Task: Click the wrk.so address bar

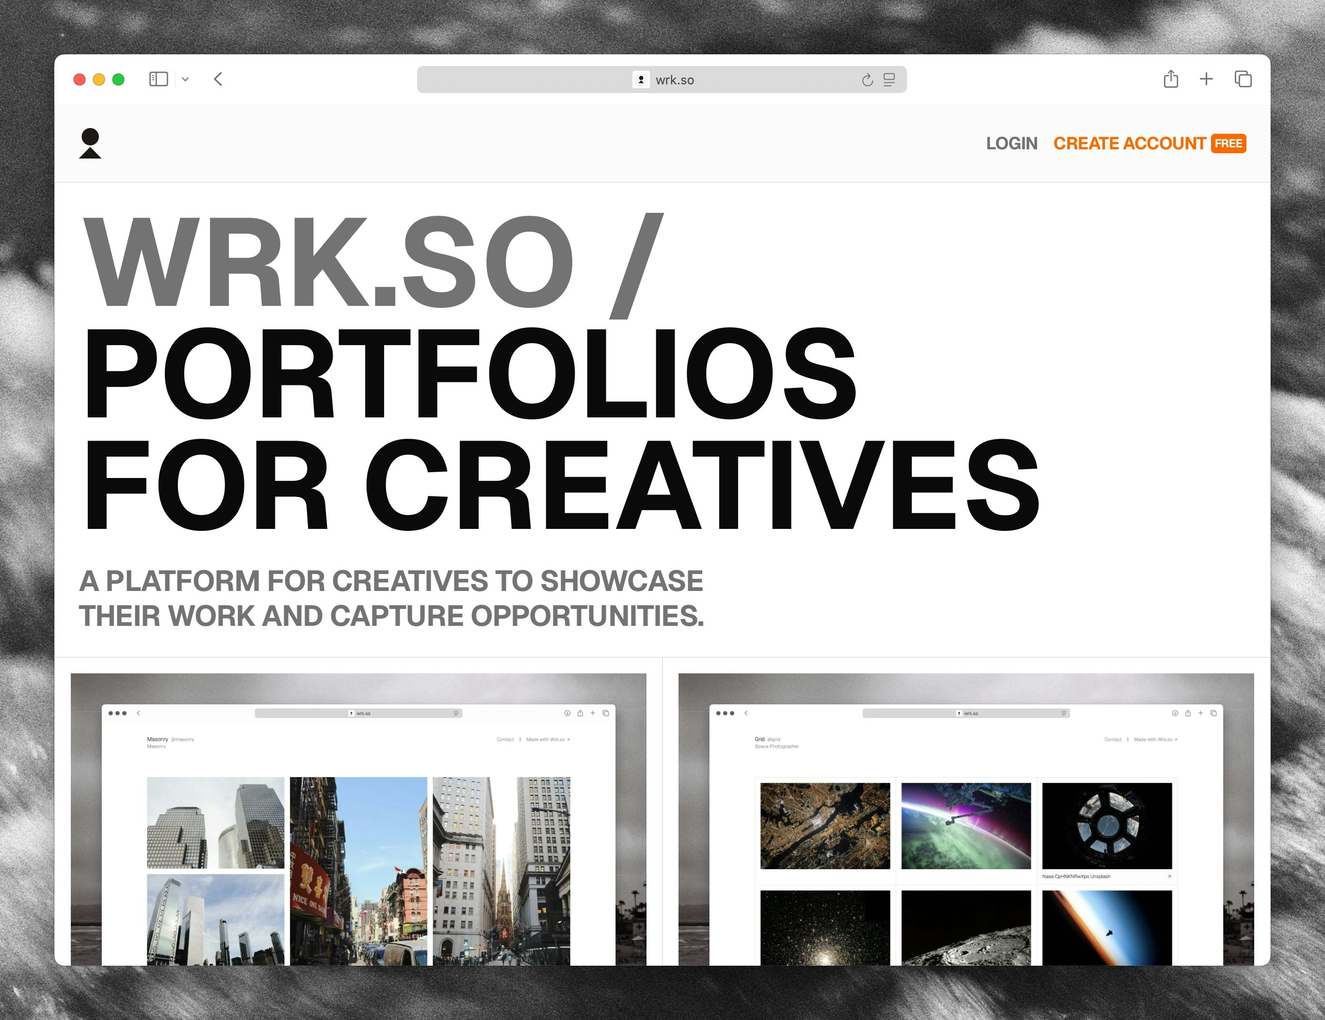Action: tap(661, 80)
